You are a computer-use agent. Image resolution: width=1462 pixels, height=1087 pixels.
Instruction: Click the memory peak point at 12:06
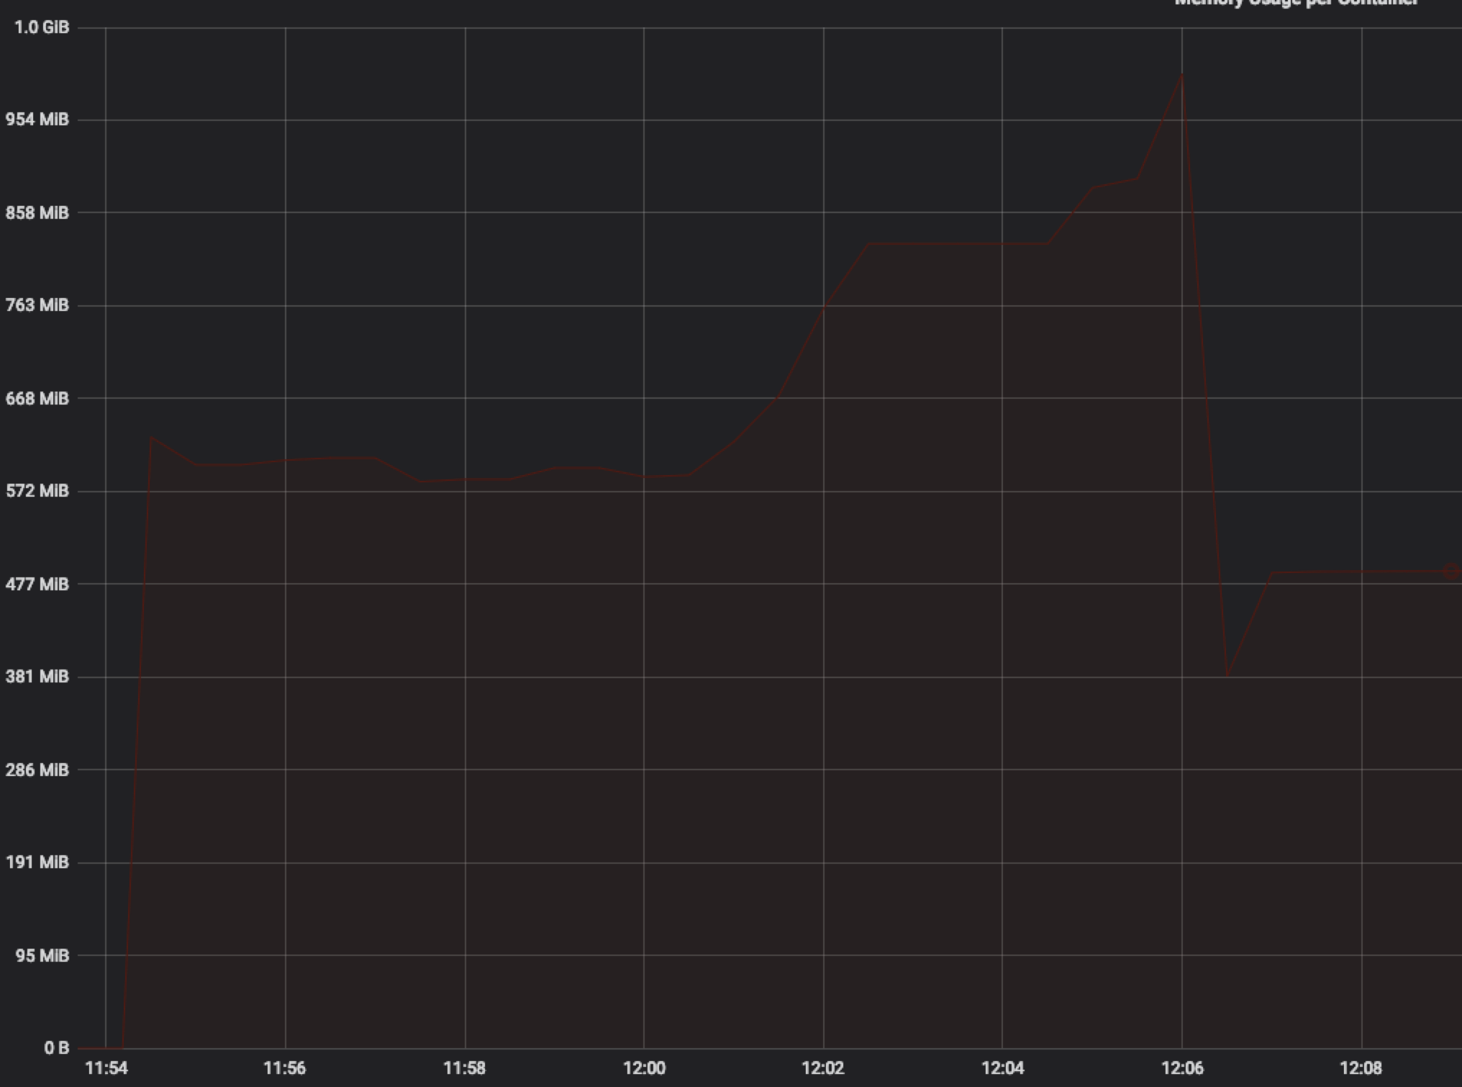click(1181, 75)
